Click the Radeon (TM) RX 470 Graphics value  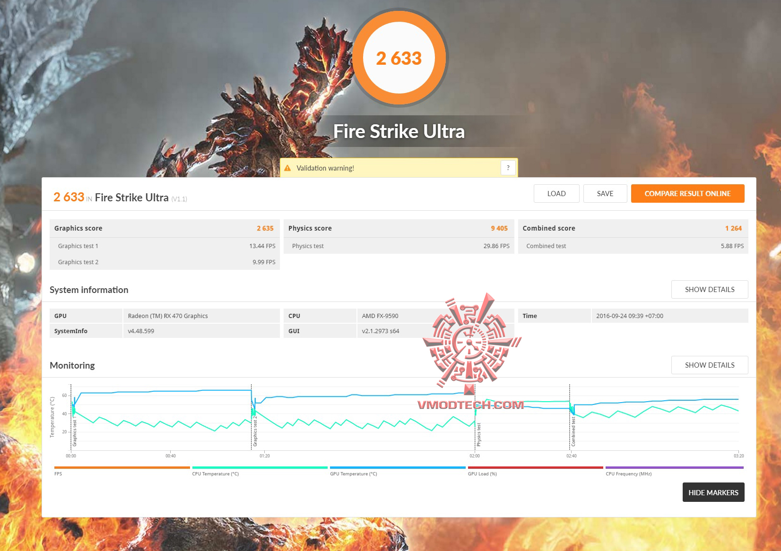[168, 316]
